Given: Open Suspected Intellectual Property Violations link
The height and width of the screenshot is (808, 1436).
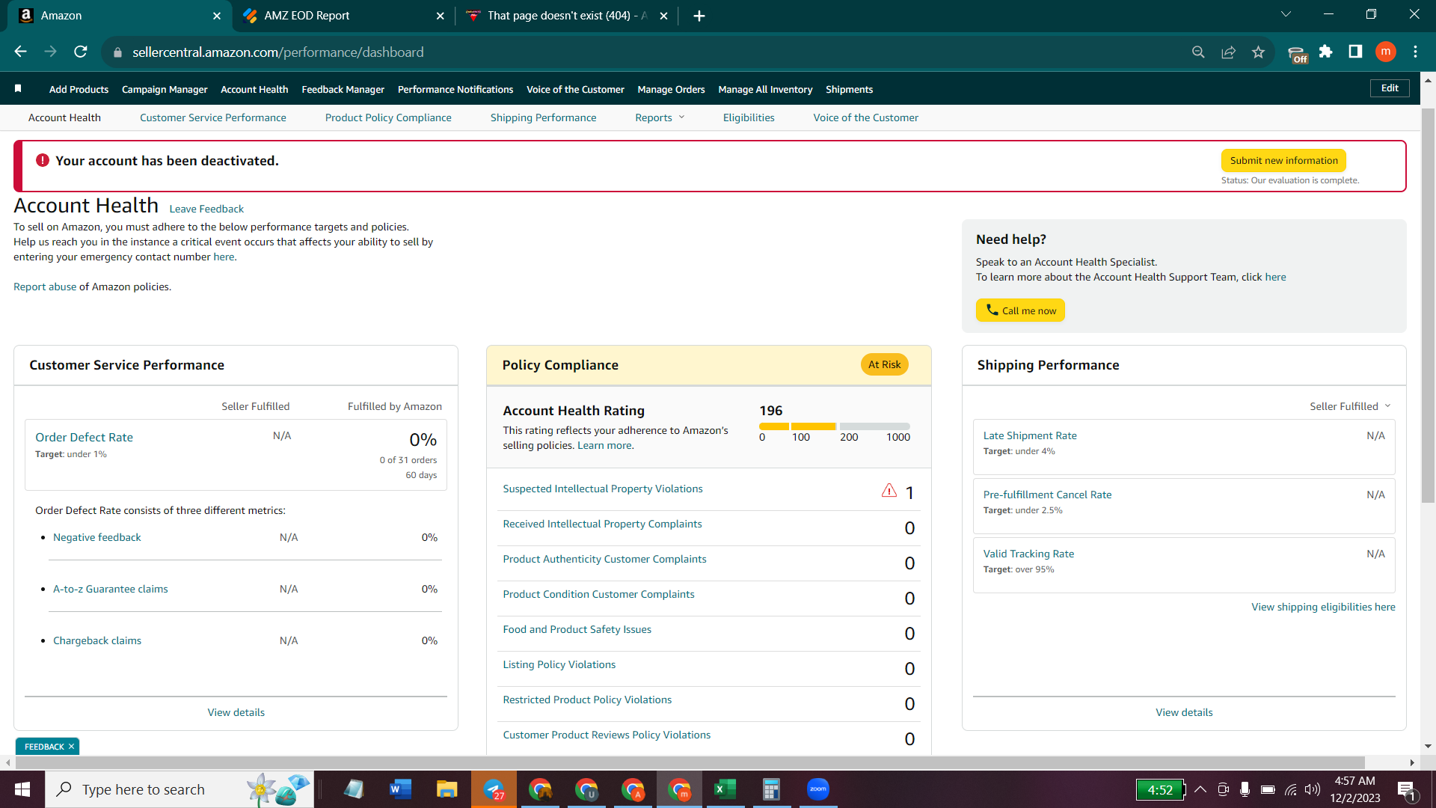Looking at the screenshot, I should [603, 489].
